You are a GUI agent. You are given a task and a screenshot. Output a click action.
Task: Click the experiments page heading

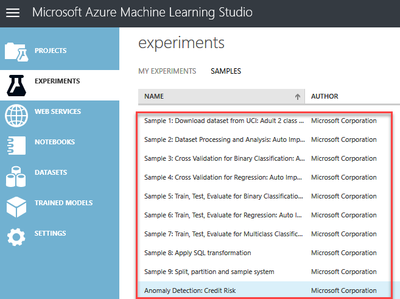(181, 43)
